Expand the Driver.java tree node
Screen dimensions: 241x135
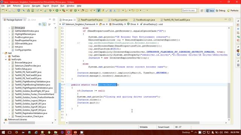(9, 28)
